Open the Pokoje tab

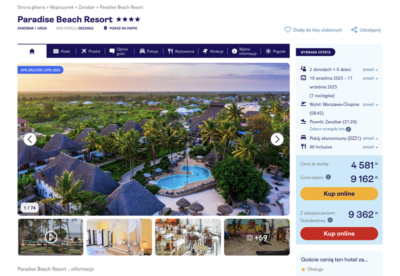click(149, 51)
